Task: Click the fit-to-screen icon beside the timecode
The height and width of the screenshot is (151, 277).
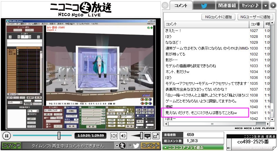Action: pos(114,136)
